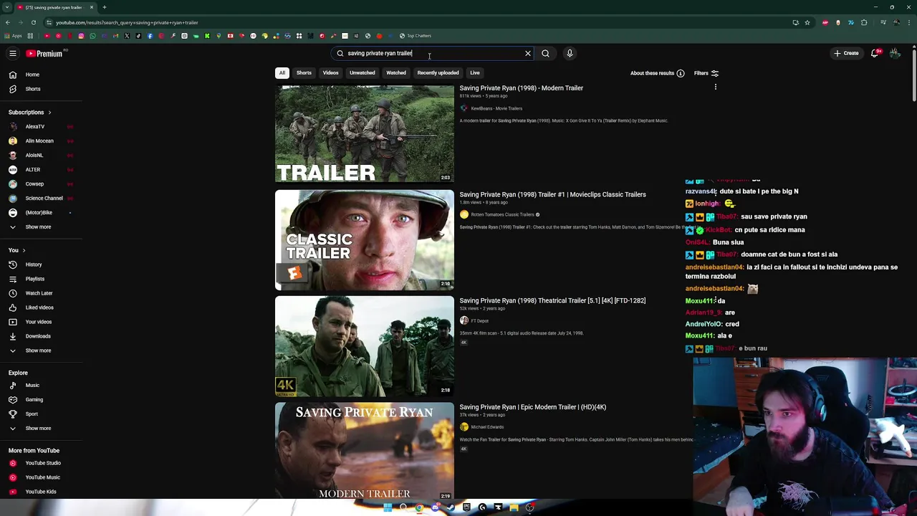
Task: Open Your videos
Action: 41,322
